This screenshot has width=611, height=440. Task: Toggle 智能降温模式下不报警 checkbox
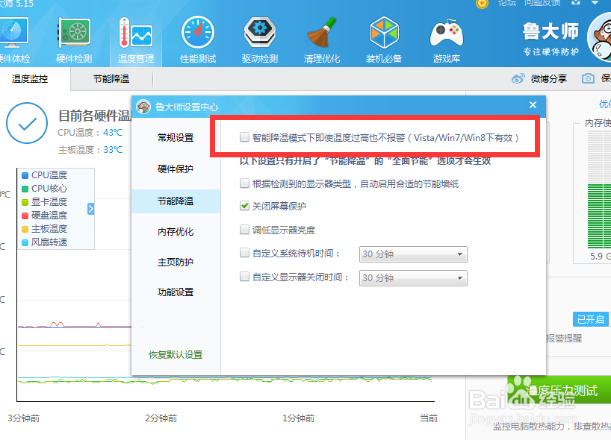click(x=244, y=137)
